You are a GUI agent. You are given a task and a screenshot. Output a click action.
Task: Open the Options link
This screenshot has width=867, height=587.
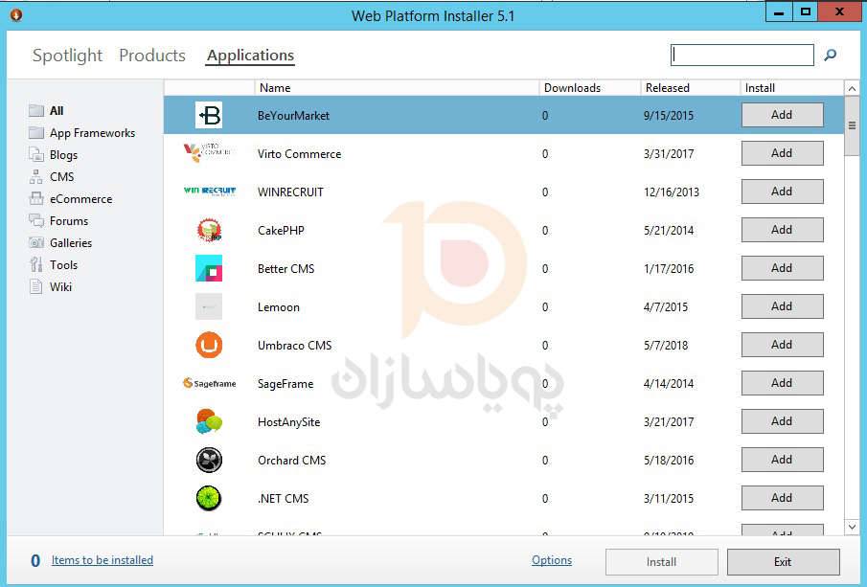tap(552, 560)
